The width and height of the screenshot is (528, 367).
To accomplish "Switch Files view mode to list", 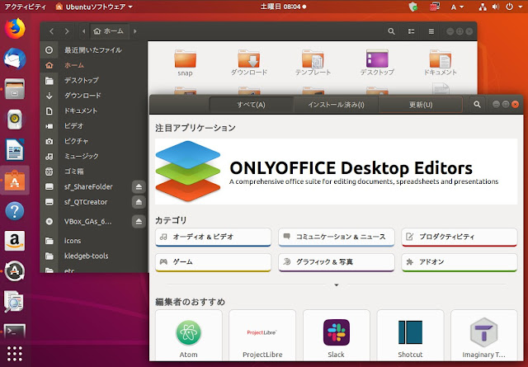I will (411, 31).
